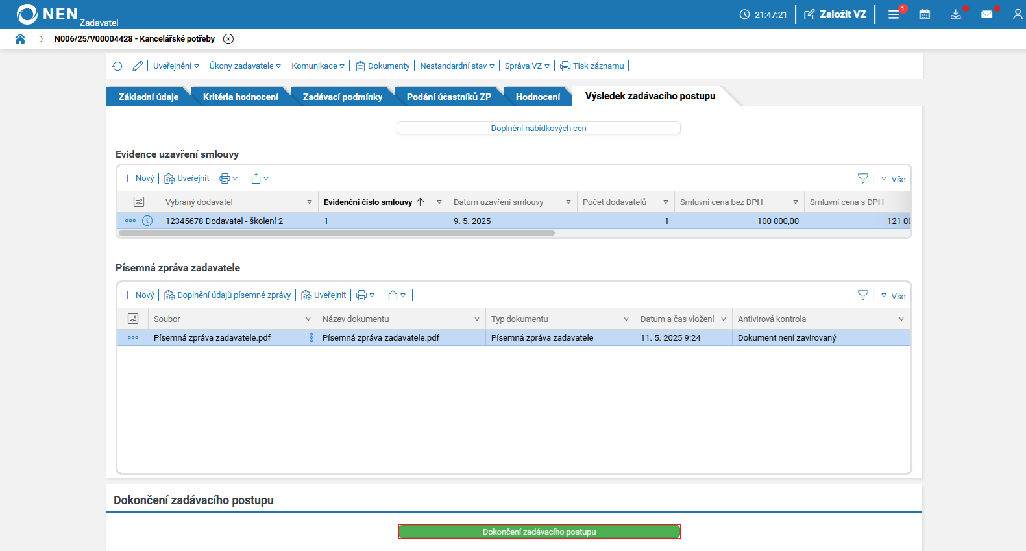Add Nový record in Písemná zpráva zadavatele

(x=139, y=295)
